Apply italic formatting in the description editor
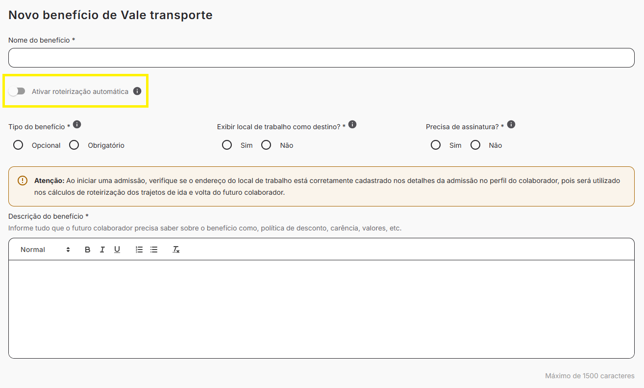 [102, 249]
